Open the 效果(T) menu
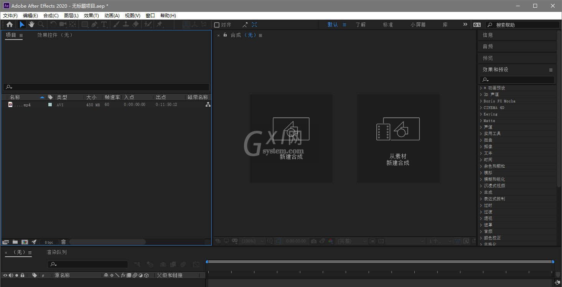 (91, 15)
